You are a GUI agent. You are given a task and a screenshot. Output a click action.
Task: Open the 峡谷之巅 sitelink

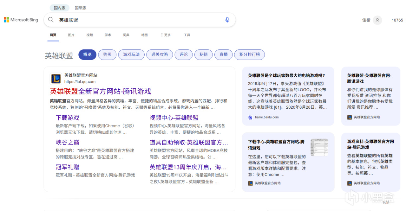tap(68, 142)
